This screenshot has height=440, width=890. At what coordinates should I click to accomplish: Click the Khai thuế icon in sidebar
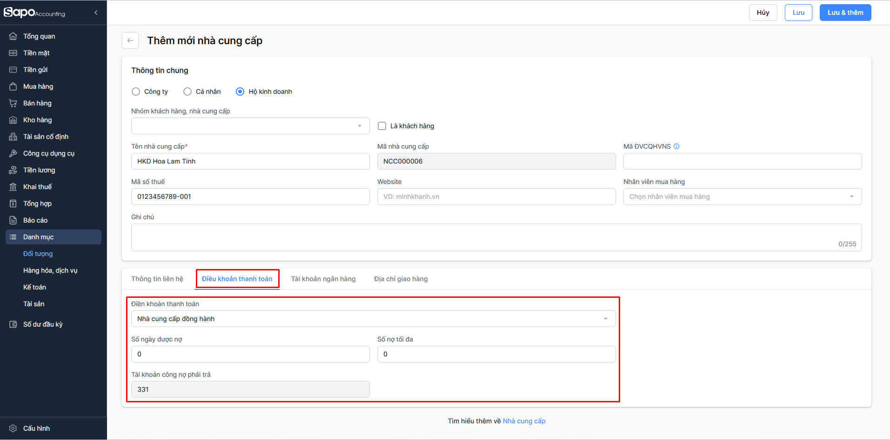tap(13, 187)
